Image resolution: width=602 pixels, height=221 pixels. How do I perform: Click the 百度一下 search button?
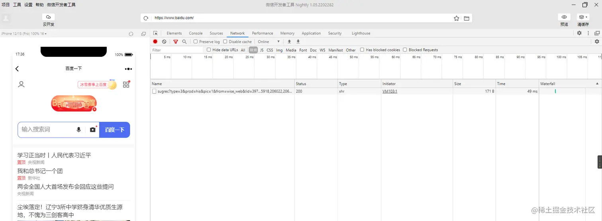pyautogui.click(x=115, y=130)
